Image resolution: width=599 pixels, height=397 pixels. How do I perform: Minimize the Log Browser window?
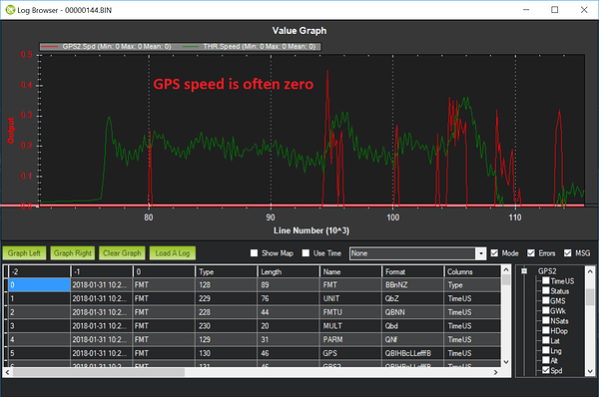coord(526,10)
